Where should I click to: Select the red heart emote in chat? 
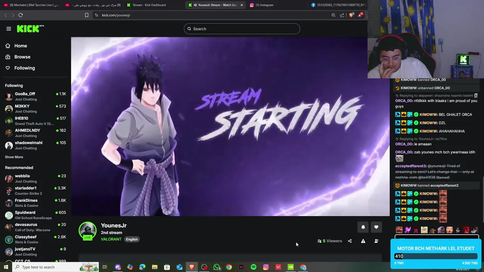(x=416, y=230)
